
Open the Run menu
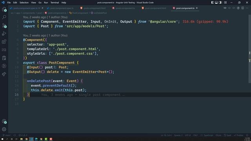click(x=46, y=3)
